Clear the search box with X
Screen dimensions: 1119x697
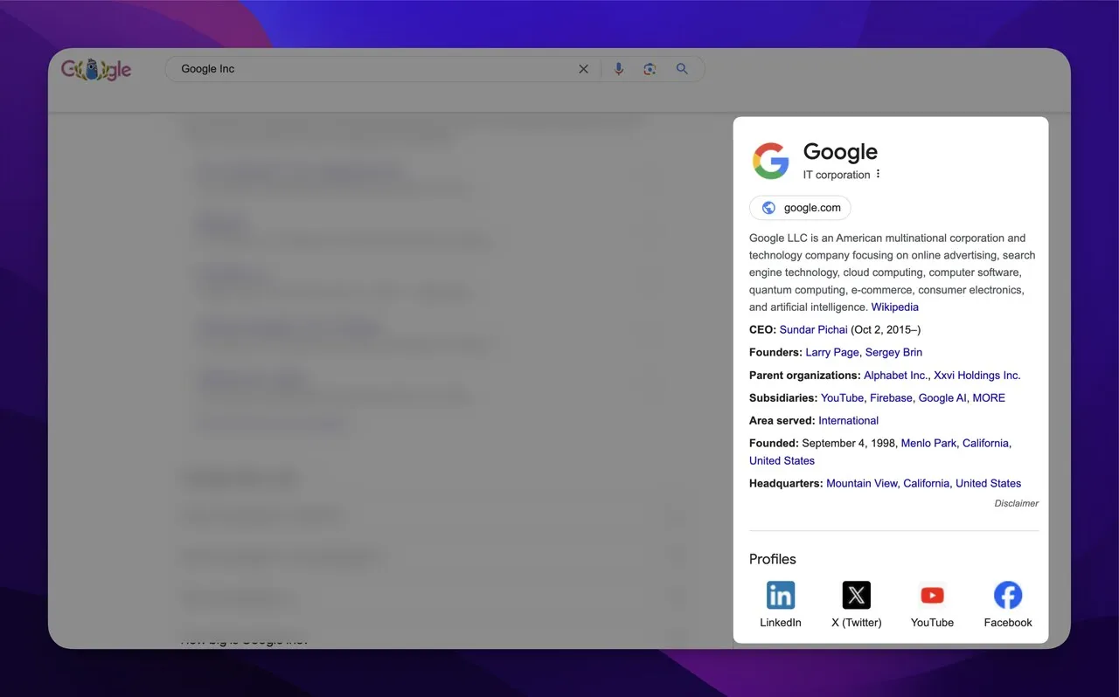(x=583, y=69)
